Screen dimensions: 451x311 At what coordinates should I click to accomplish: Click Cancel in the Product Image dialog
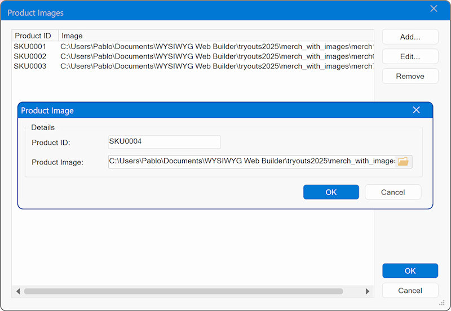(393, 192)
